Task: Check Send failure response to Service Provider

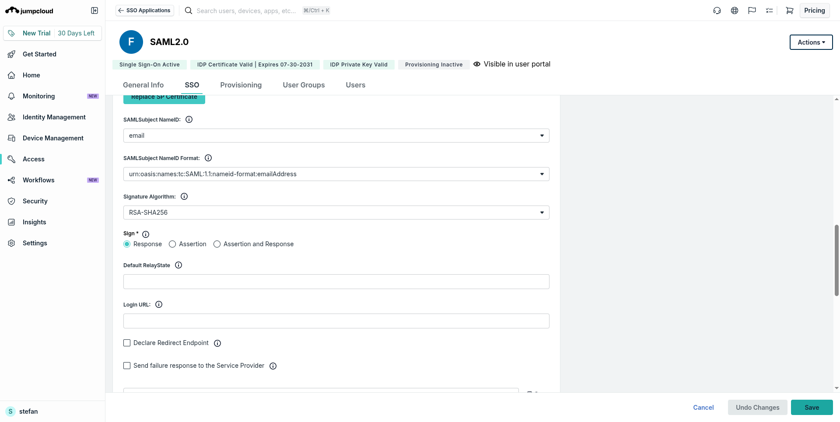Action: tap(127, 366)
